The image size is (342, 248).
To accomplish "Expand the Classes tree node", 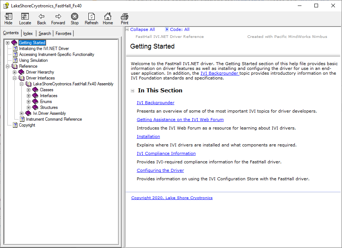I will 28,89.
